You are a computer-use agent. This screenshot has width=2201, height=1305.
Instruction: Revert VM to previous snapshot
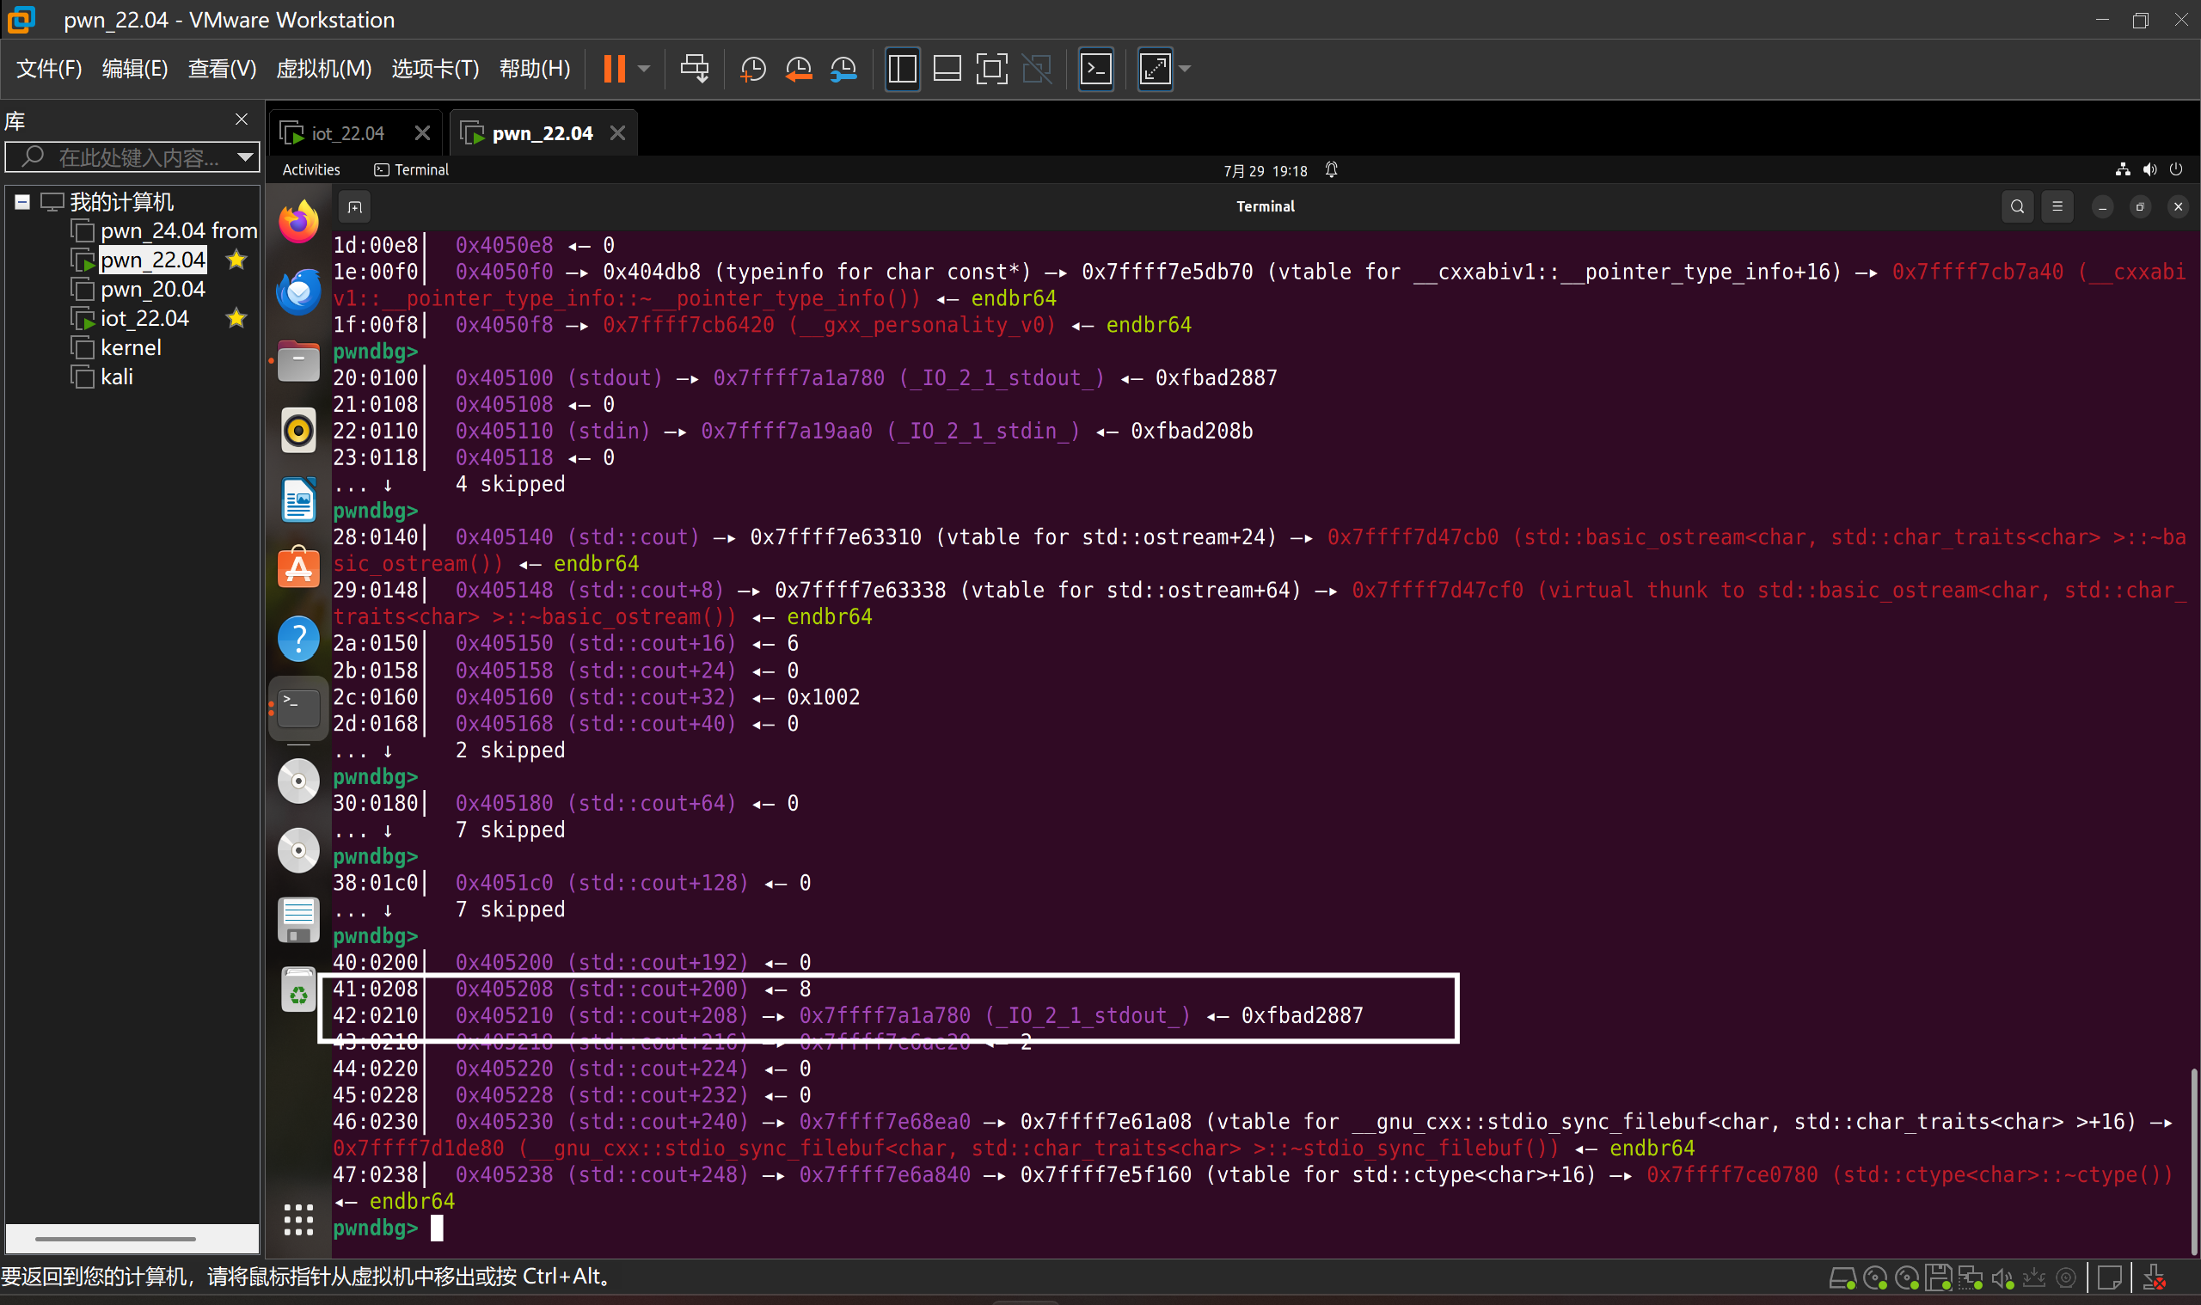pyautogui.click(x=798, y=69)
